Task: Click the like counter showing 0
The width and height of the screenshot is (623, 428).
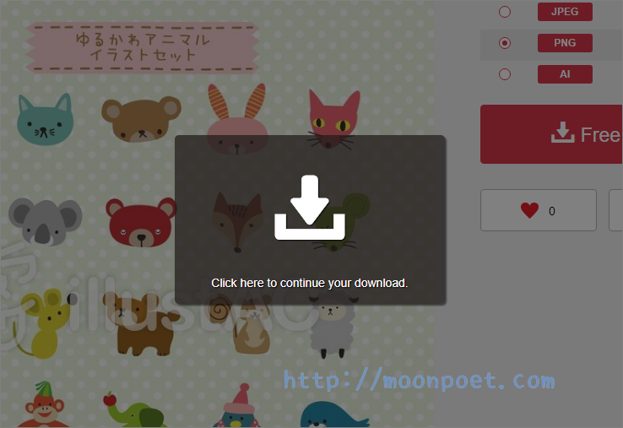Action: [552, 211]
